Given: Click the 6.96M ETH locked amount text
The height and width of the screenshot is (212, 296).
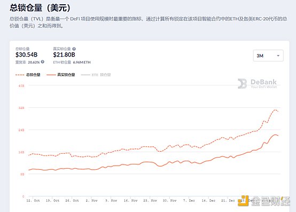Looking at the screenshot, I should point(82,62).
